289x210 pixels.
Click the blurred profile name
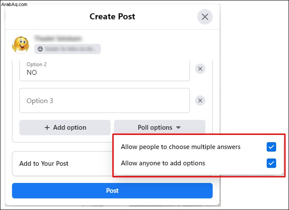[58, 38]
